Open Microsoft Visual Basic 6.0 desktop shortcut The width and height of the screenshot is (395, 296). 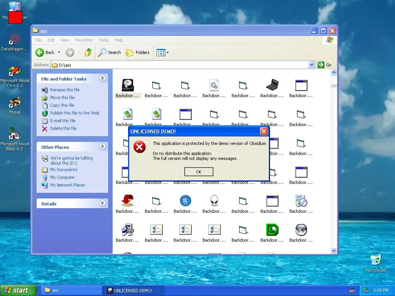pyautogui.click(x=15, y=139)
